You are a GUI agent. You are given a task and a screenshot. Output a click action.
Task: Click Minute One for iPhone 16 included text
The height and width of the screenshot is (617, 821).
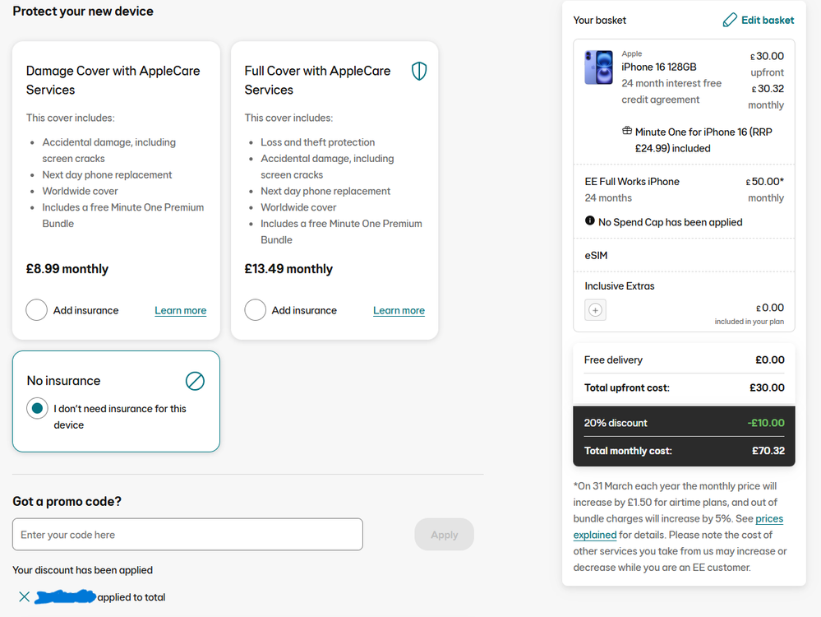tap(703, 140)
